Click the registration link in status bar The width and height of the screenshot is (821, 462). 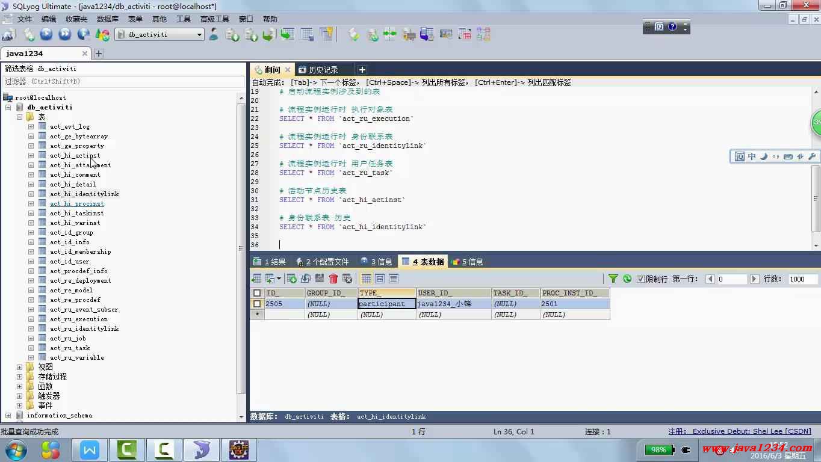pyautogui.click(x=740, y=431)
